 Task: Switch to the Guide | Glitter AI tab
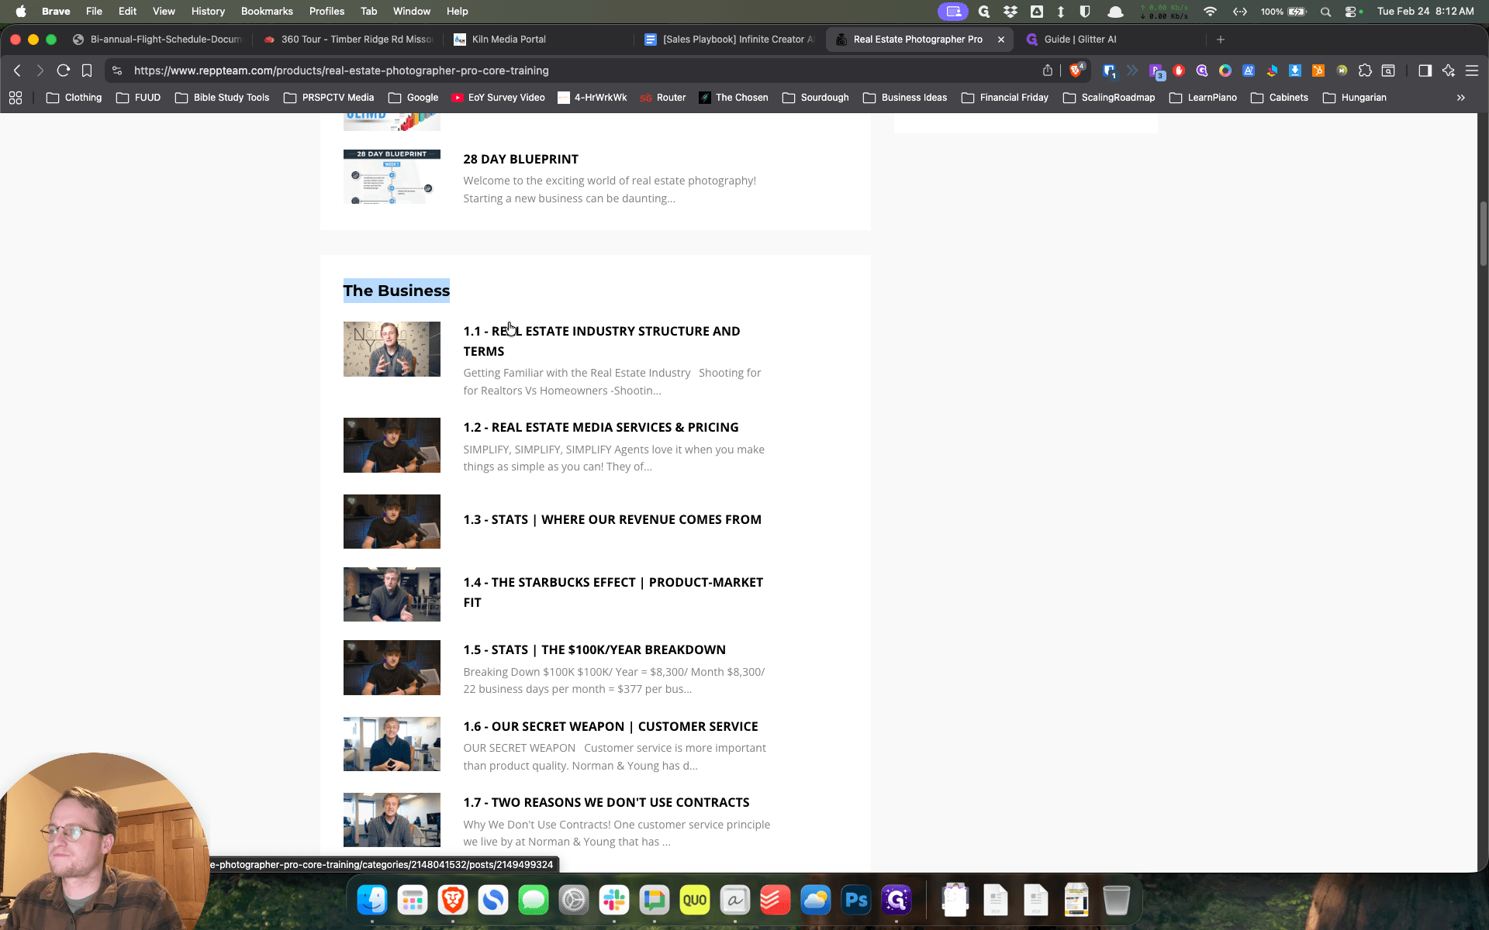(x=1111, y=40)
